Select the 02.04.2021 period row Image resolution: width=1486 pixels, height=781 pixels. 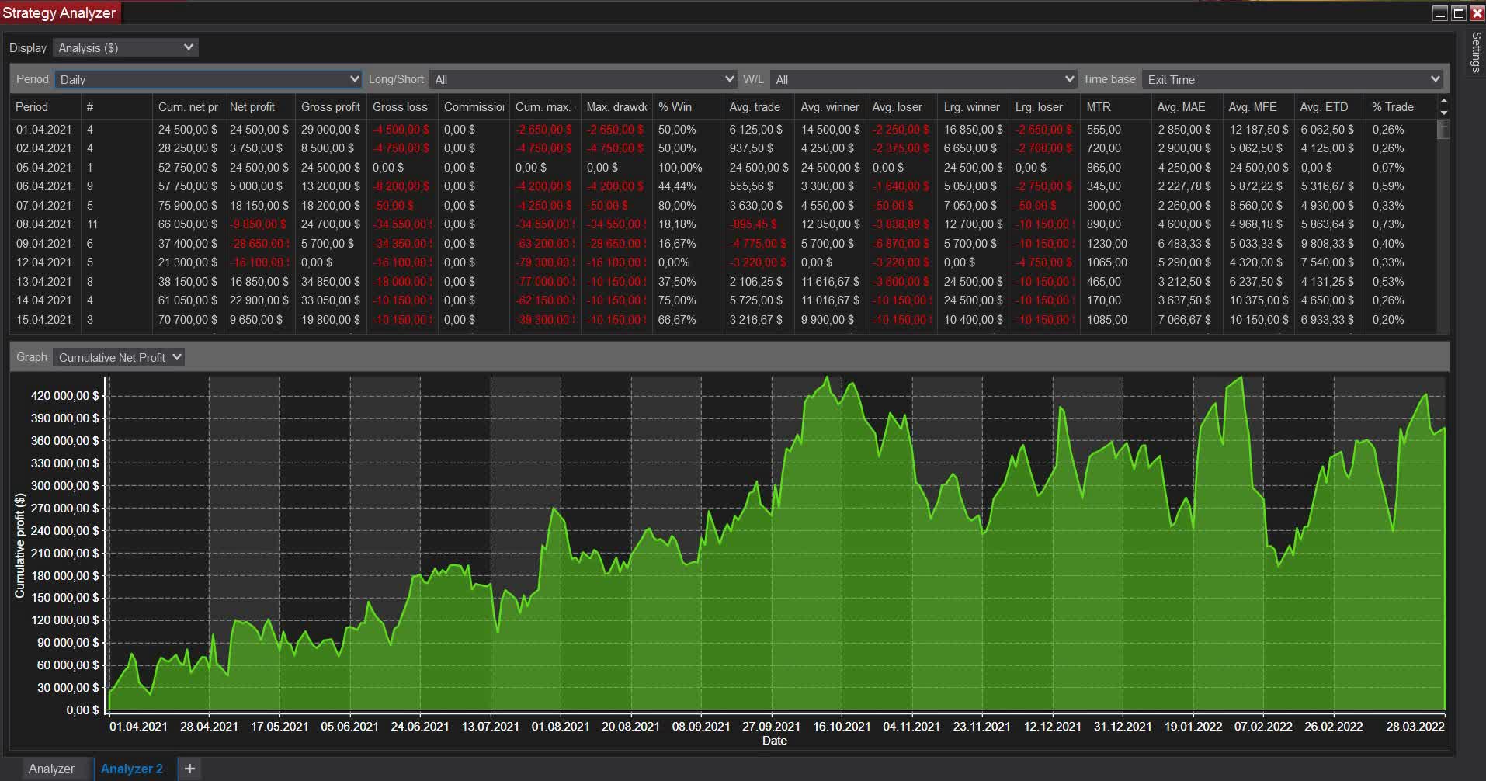724,148
